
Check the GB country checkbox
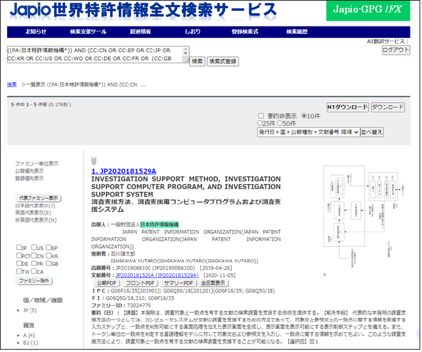click(x=49, y=264)
